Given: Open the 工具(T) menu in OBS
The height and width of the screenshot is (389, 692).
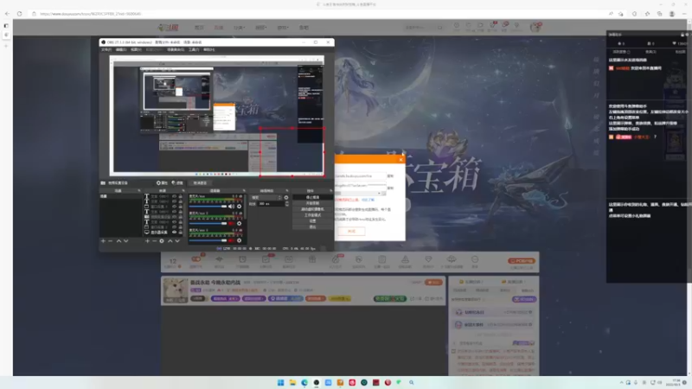Looking at the screenshot, I should pos(194,49).
